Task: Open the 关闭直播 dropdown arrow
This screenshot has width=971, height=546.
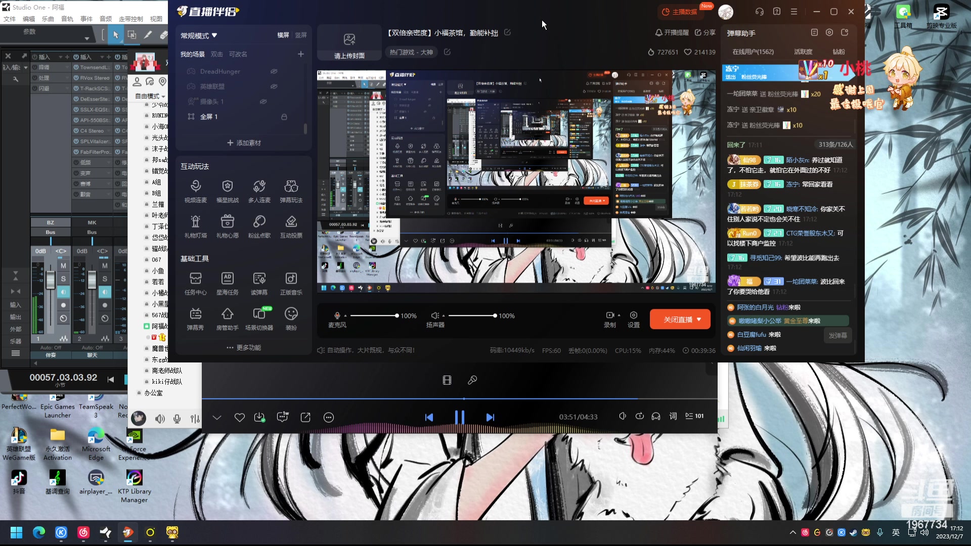Action: (699, 320)
